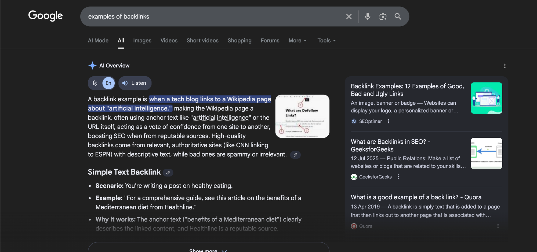537x252 pixels.
Task: Activate voice search with the microphone icon
Action: click(367, 16)
